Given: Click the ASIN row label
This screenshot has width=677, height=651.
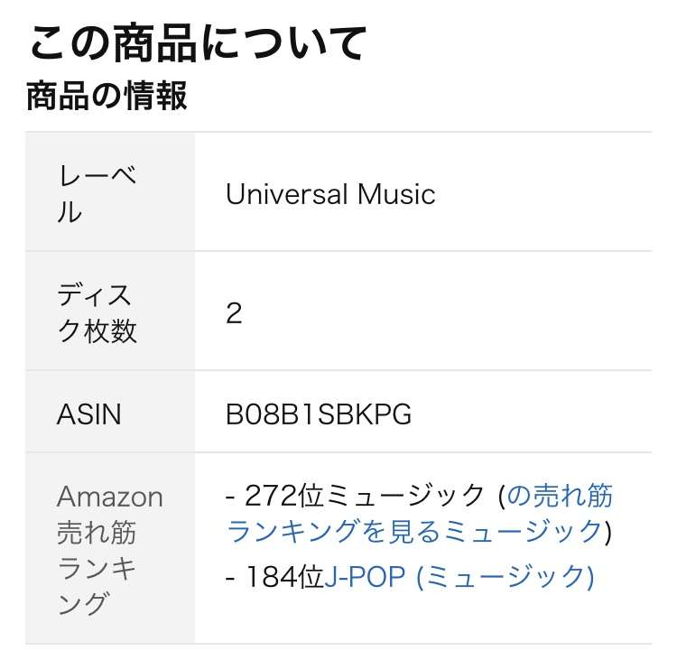Looking at the screenshot, I should coord(89,414).
